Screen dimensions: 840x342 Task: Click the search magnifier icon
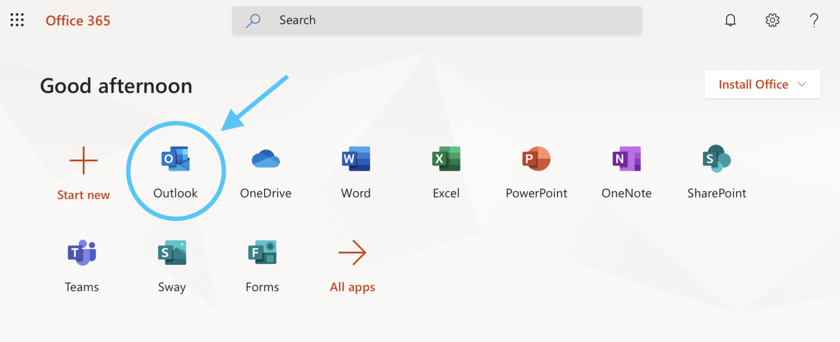click(253, 20)
